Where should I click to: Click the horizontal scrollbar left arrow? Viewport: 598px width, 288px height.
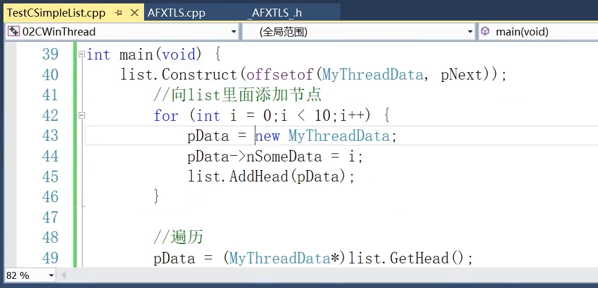(x=64, y=275)
